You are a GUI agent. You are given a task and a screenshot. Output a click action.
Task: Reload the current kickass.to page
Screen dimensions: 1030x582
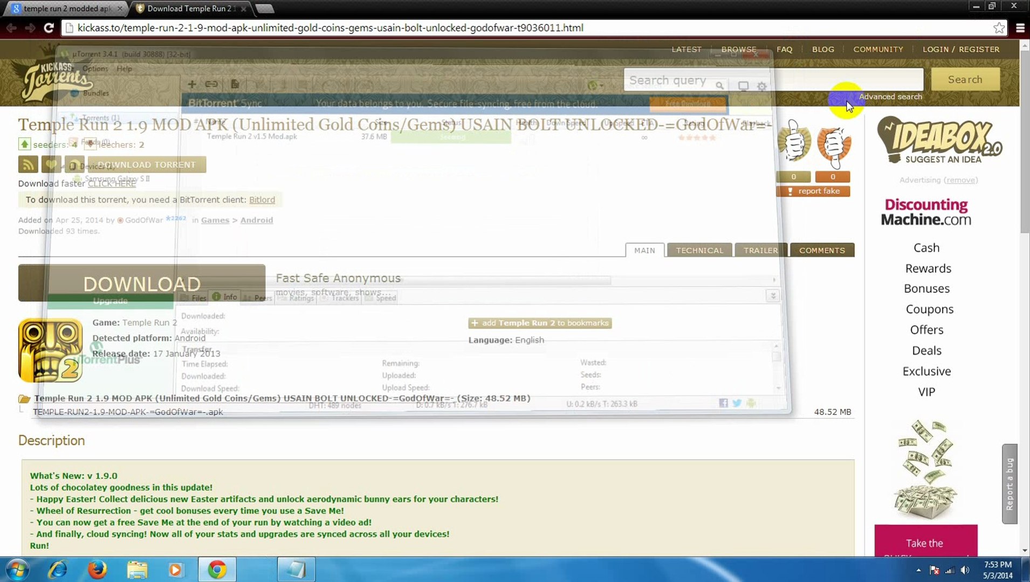49,28
